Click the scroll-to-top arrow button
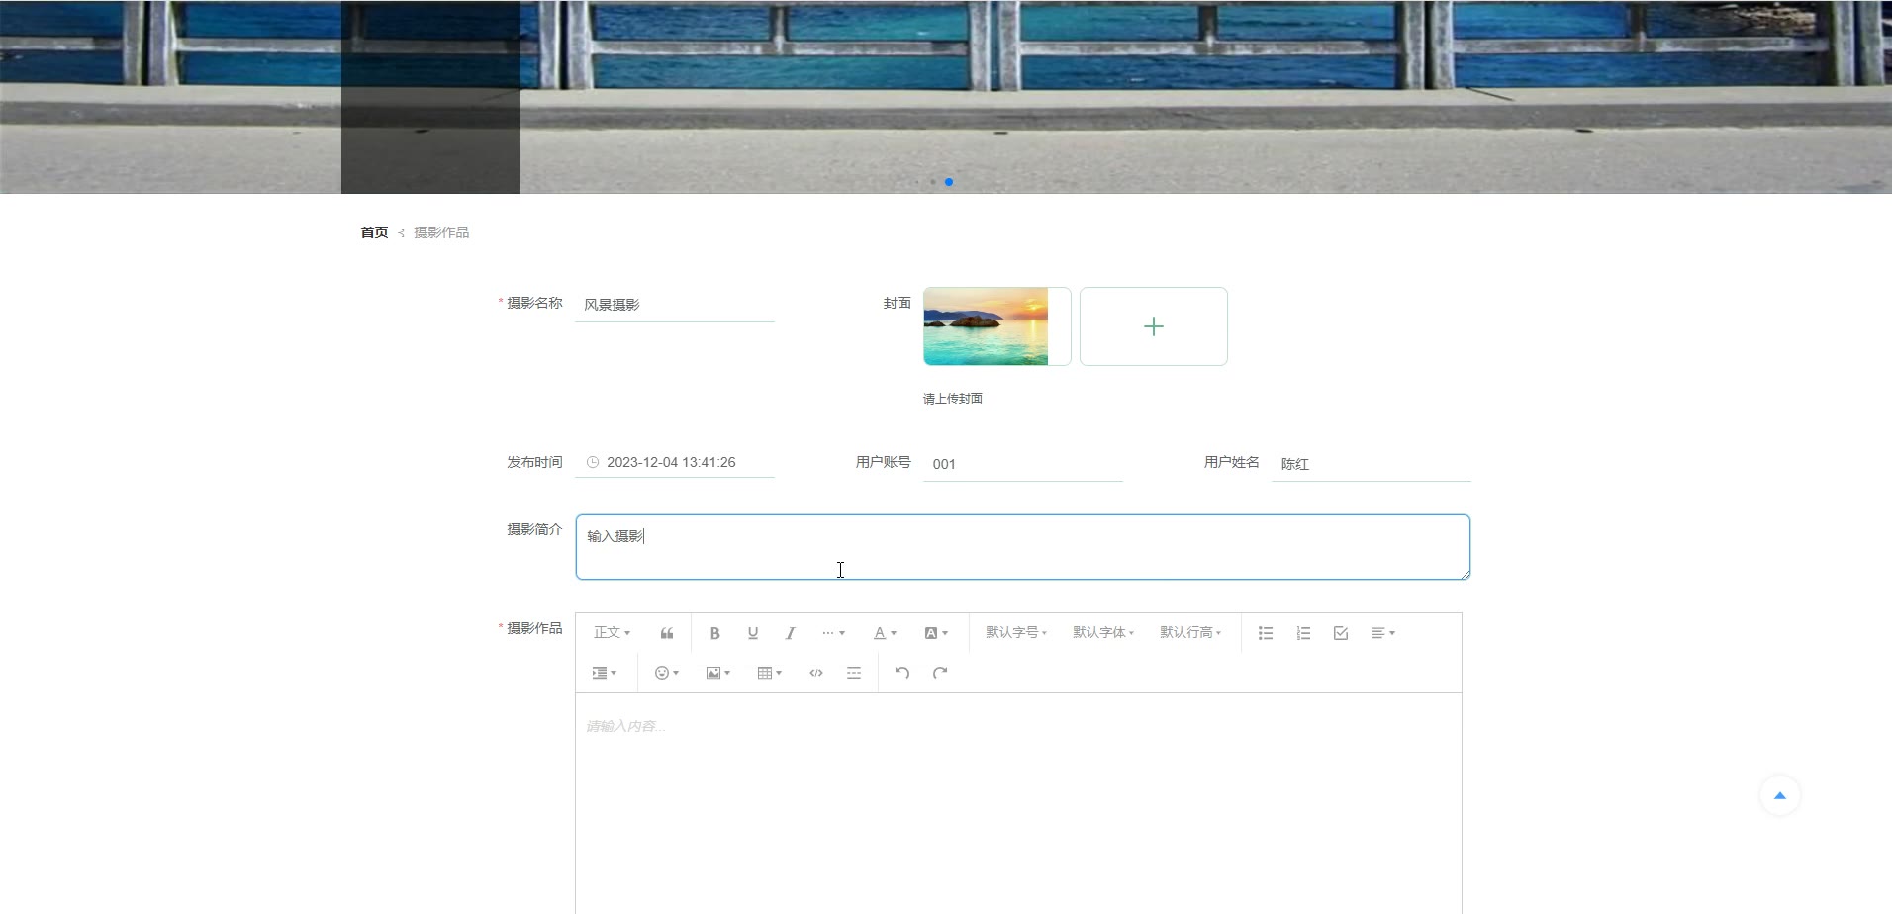 coord(1779,795)
